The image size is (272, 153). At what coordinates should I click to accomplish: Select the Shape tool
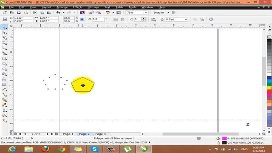4,33
